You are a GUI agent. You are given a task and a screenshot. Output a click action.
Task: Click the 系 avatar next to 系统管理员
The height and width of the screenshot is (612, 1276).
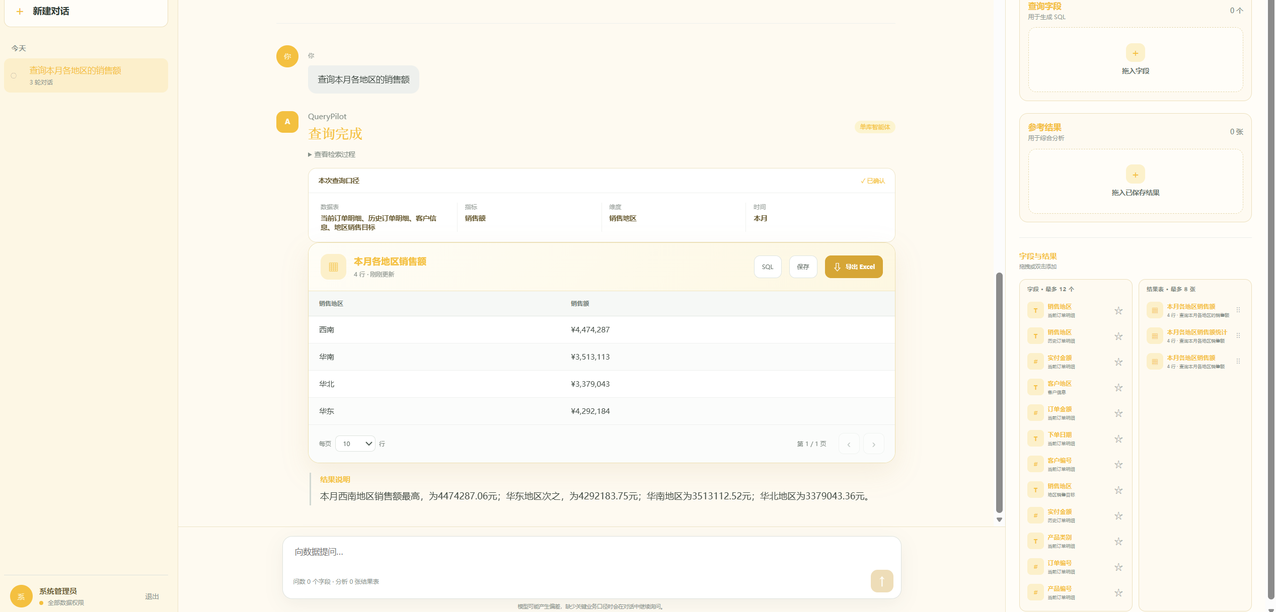(21, 596)
